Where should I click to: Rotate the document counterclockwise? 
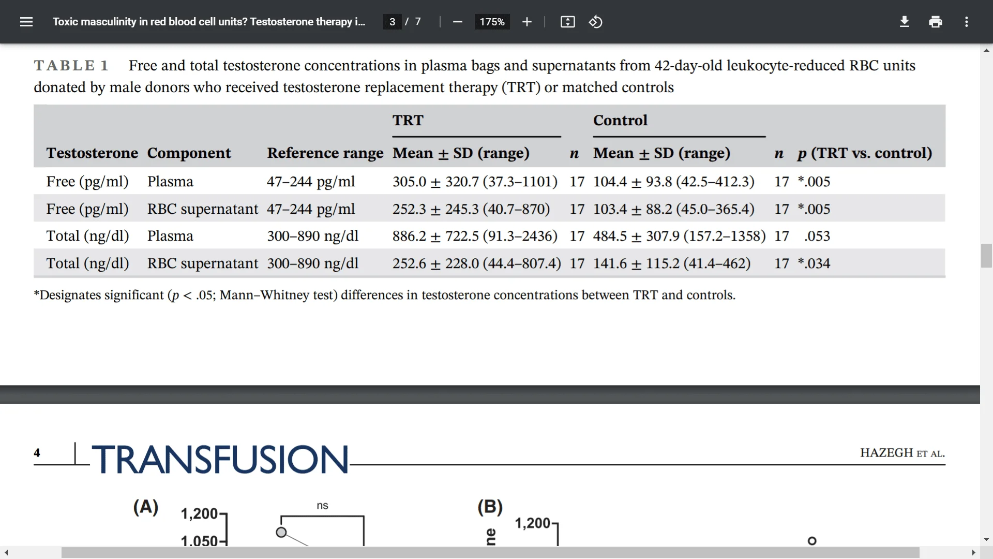[x=595, y=22]
